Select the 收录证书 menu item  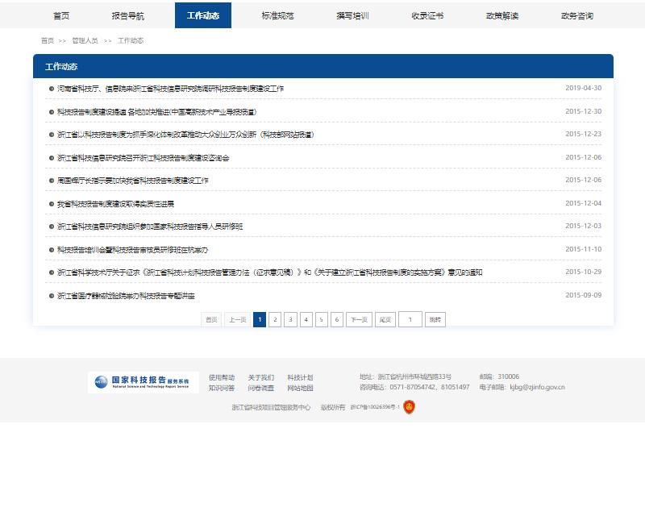(427, 15)
